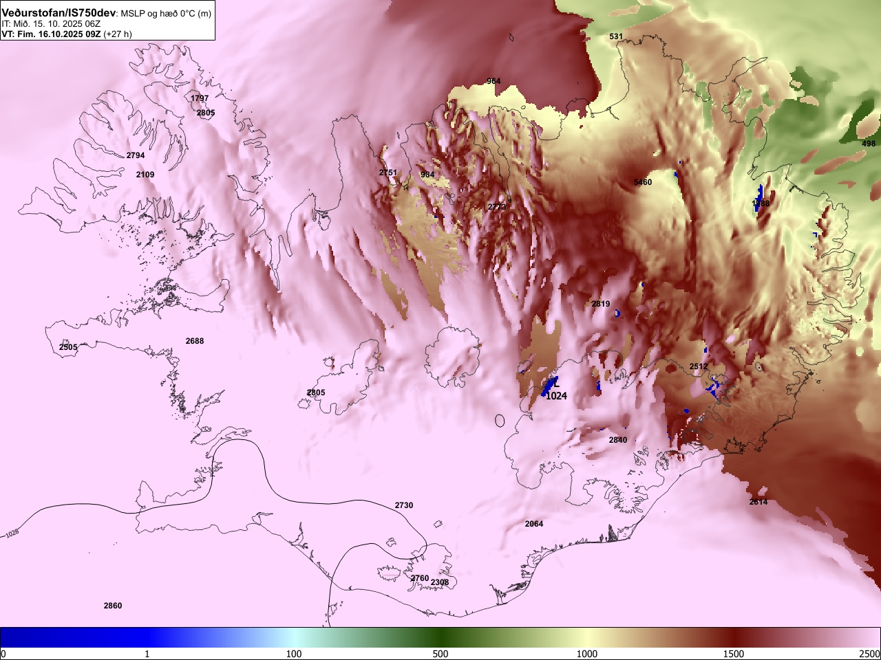Click the 2109 height label
This screenshot has height=660, width=881.
(145, 175)
